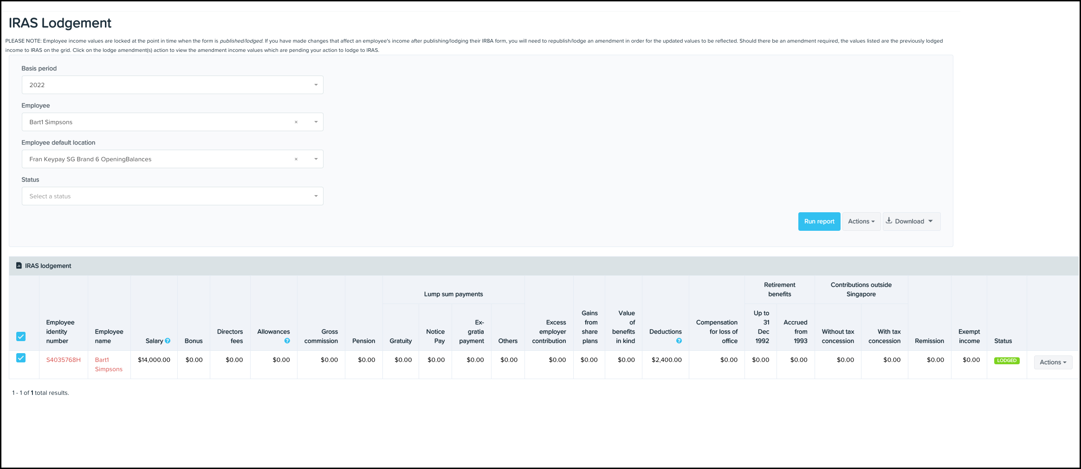1081x469 pixels.
Task: Clear the employee default location selection
Action: pos(296,159)
